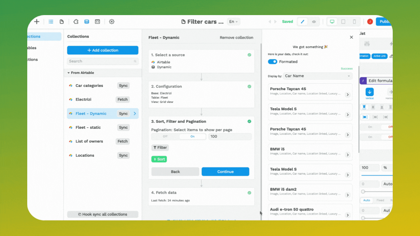The height and width of the screenshot is (236, 420).
Task: Select the Car categories collection
Action: click(x=89, y=86)
